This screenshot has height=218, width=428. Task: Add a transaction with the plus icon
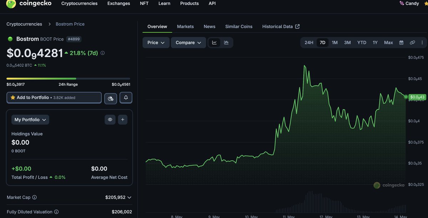point(123,120)
